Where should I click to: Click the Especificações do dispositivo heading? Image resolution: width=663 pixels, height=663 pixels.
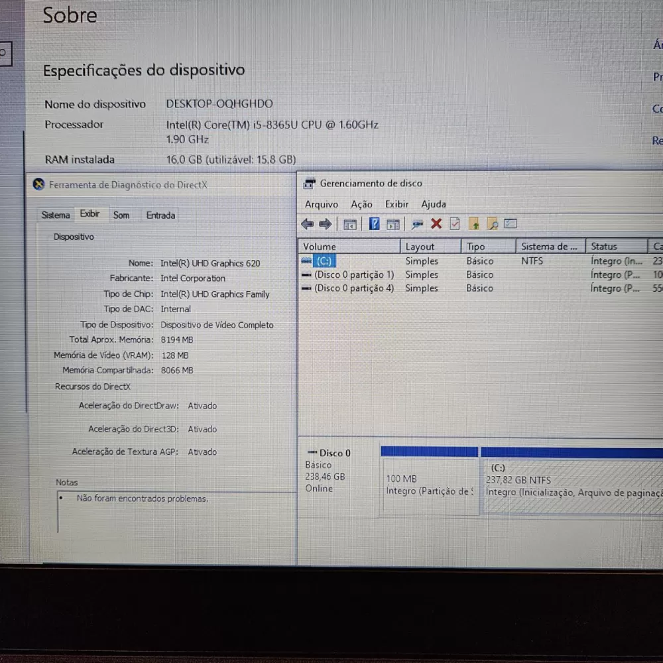click(144, 70)
